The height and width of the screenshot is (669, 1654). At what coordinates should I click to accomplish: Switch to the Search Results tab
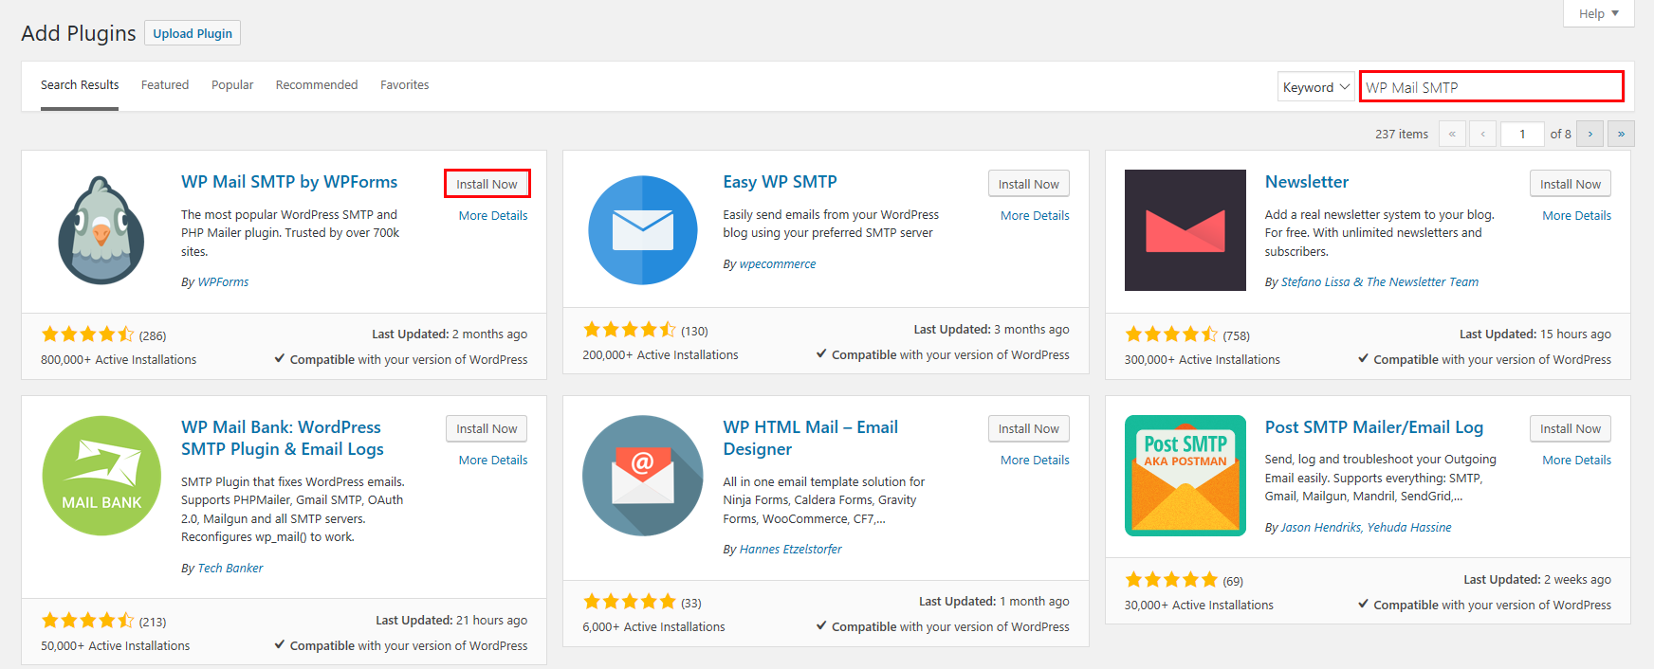coord(80,85)
